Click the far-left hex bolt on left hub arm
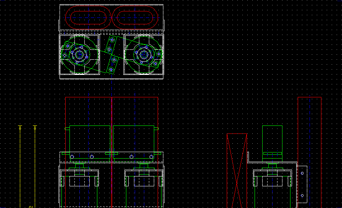This screenshot has height=208, width=342. [65, 56]
